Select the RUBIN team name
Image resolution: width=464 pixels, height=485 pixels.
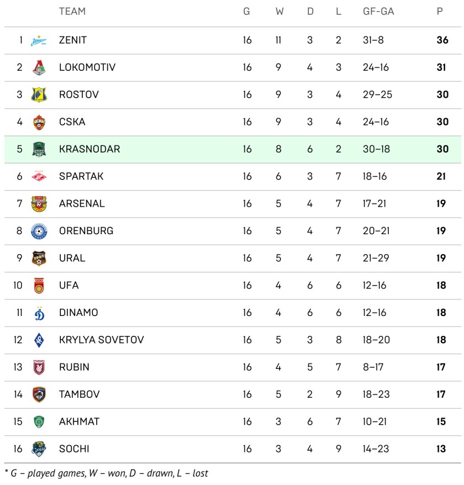click(74, 367)
